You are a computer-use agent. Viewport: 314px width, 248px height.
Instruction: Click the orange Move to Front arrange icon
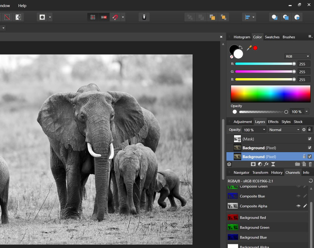point(223,17)
